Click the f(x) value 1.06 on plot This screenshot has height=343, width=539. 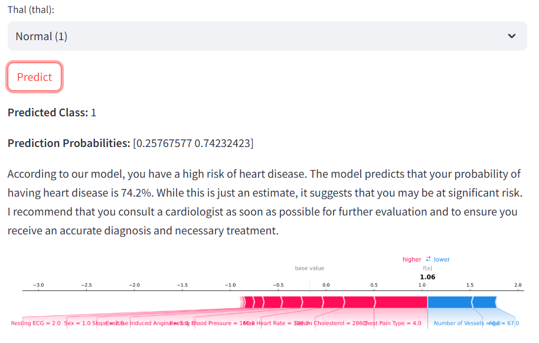(427, 277)
